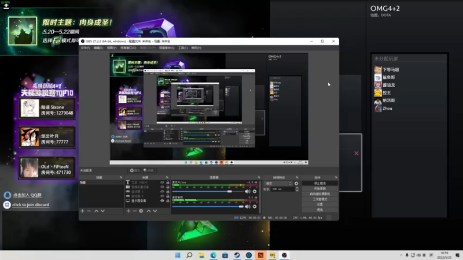Click the click to join discord link
This screenshot has height=260, width=463.
click(31, 205)
